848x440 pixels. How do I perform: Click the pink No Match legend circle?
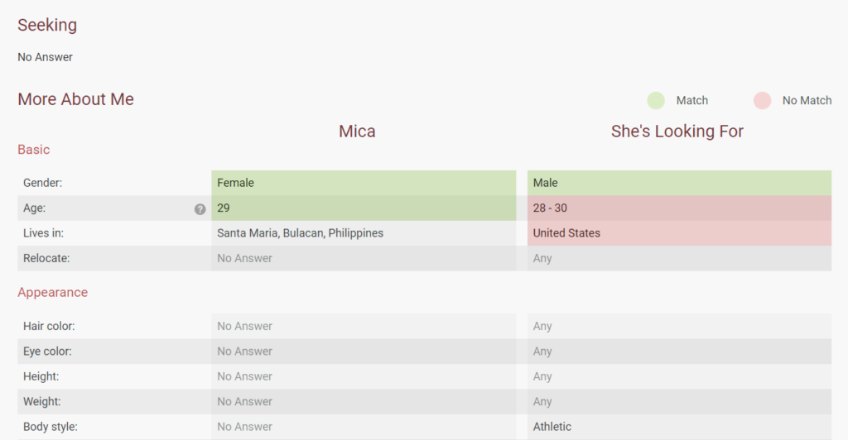(762, 100)
